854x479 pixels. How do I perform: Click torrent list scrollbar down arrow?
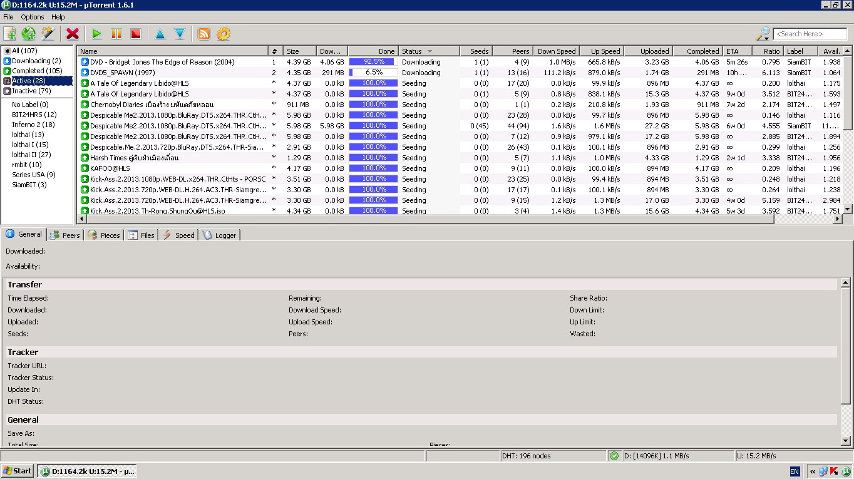[x=848, y=210]
